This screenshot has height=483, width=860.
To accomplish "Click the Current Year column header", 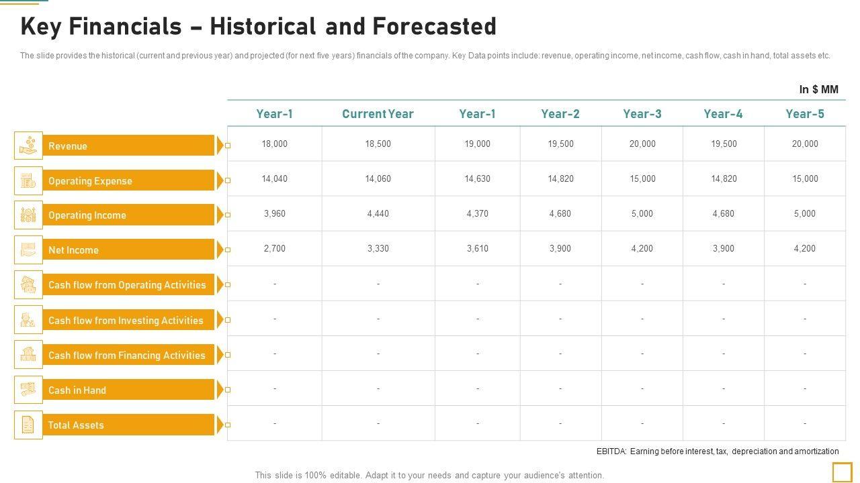I will coord(378,114).
